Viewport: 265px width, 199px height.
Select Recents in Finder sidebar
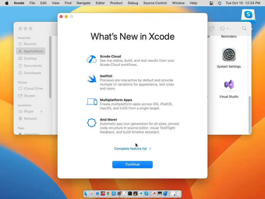[x=31, y=44]
